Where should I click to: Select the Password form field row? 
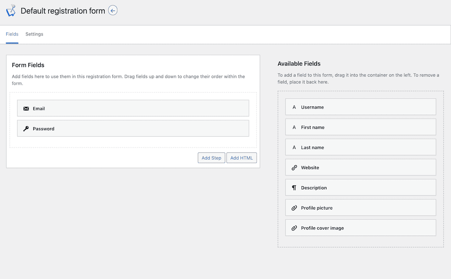pos(133,128)
